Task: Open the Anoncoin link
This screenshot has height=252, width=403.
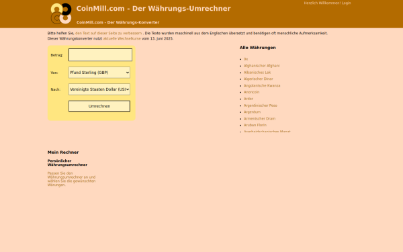Action: (251, 92)
